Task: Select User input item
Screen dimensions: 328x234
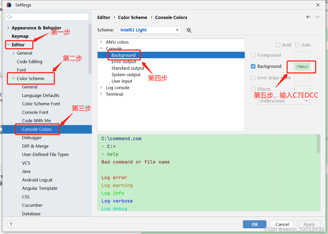Action: (x=122, y=81)
